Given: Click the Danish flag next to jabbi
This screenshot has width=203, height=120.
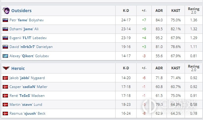Looking at the screenshot, I should tap(5, 78).
